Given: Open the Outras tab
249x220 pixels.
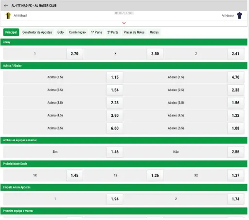Looking at the screenshot, I should pos(154,32).
